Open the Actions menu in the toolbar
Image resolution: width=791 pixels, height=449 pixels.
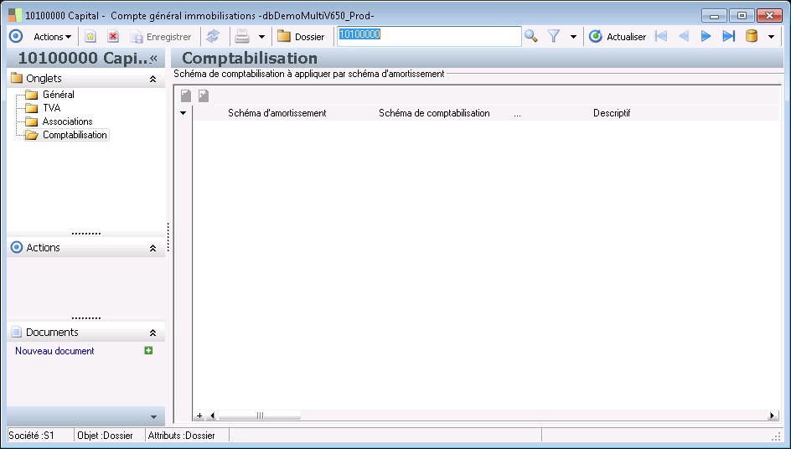pyautogui.click(x=52, y=37)
